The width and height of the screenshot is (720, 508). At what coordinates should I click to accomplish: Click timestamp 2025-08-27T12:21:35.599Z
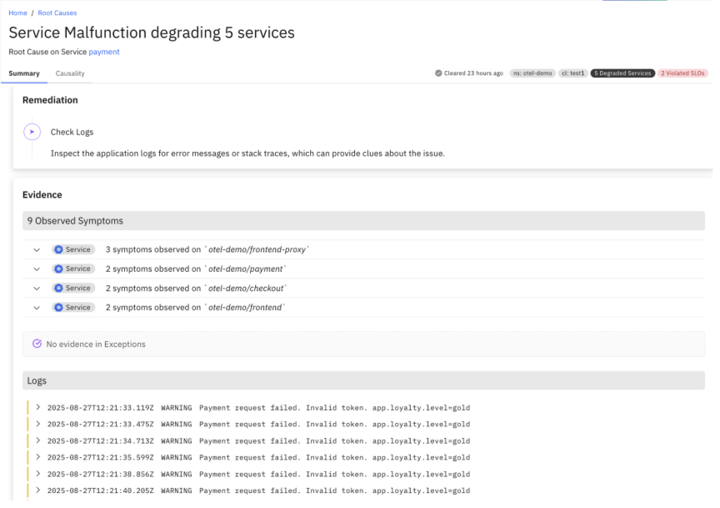pos(100,457)
